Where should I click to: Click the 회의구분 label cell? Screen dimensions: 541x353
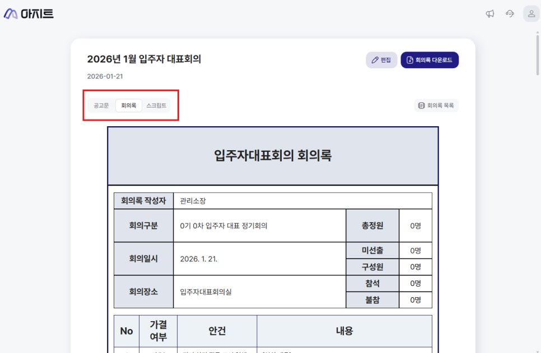143,226
